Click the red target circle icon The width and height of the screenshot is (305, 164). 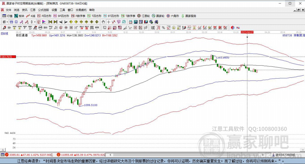click(x=61, y=28)
